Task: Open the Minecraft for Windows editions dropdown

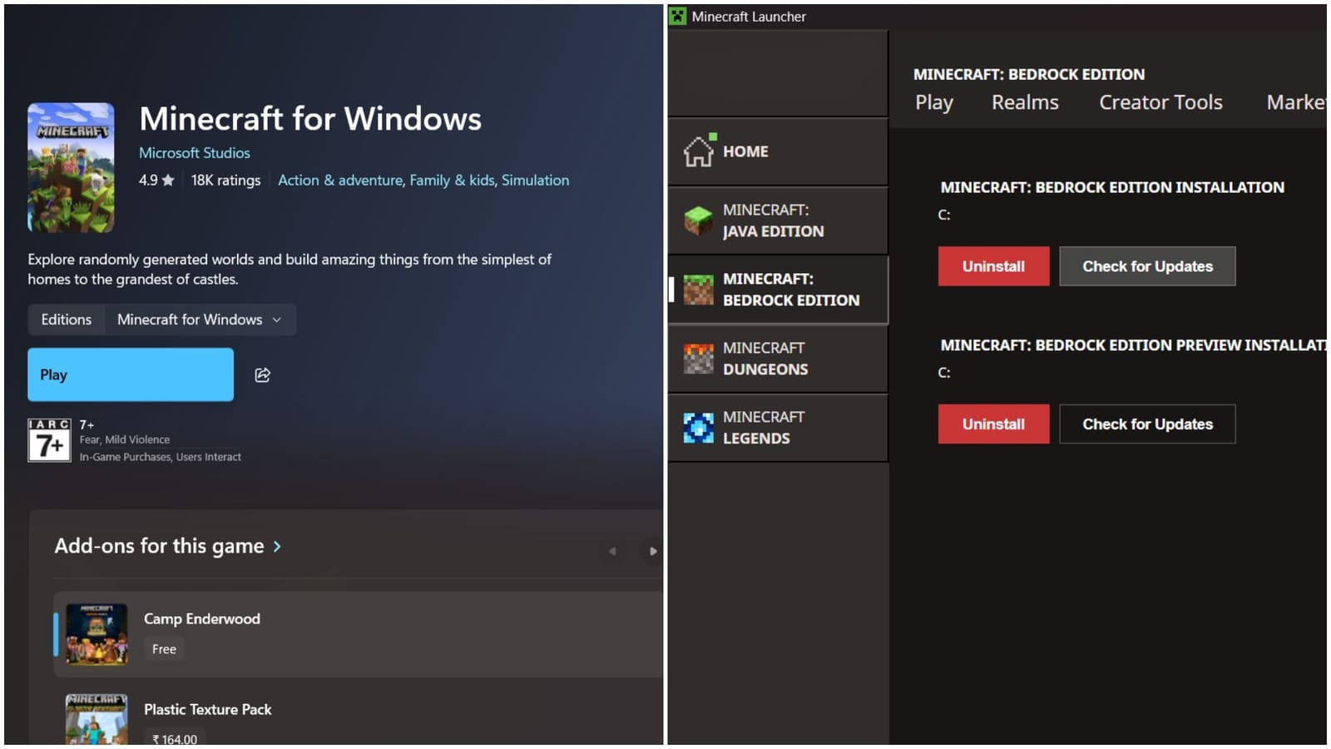Action: [200, 320]
